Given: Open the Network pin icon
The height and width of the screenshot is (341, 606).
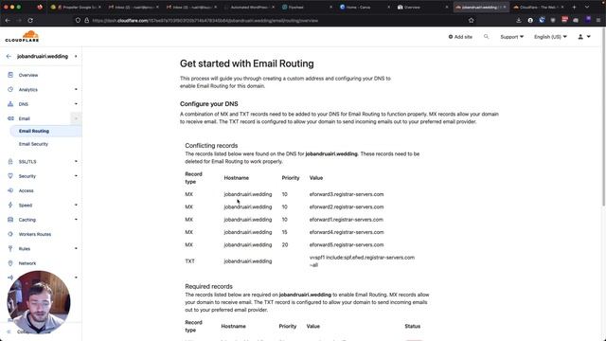Looking at the screenshot, I should coord(10,263).
